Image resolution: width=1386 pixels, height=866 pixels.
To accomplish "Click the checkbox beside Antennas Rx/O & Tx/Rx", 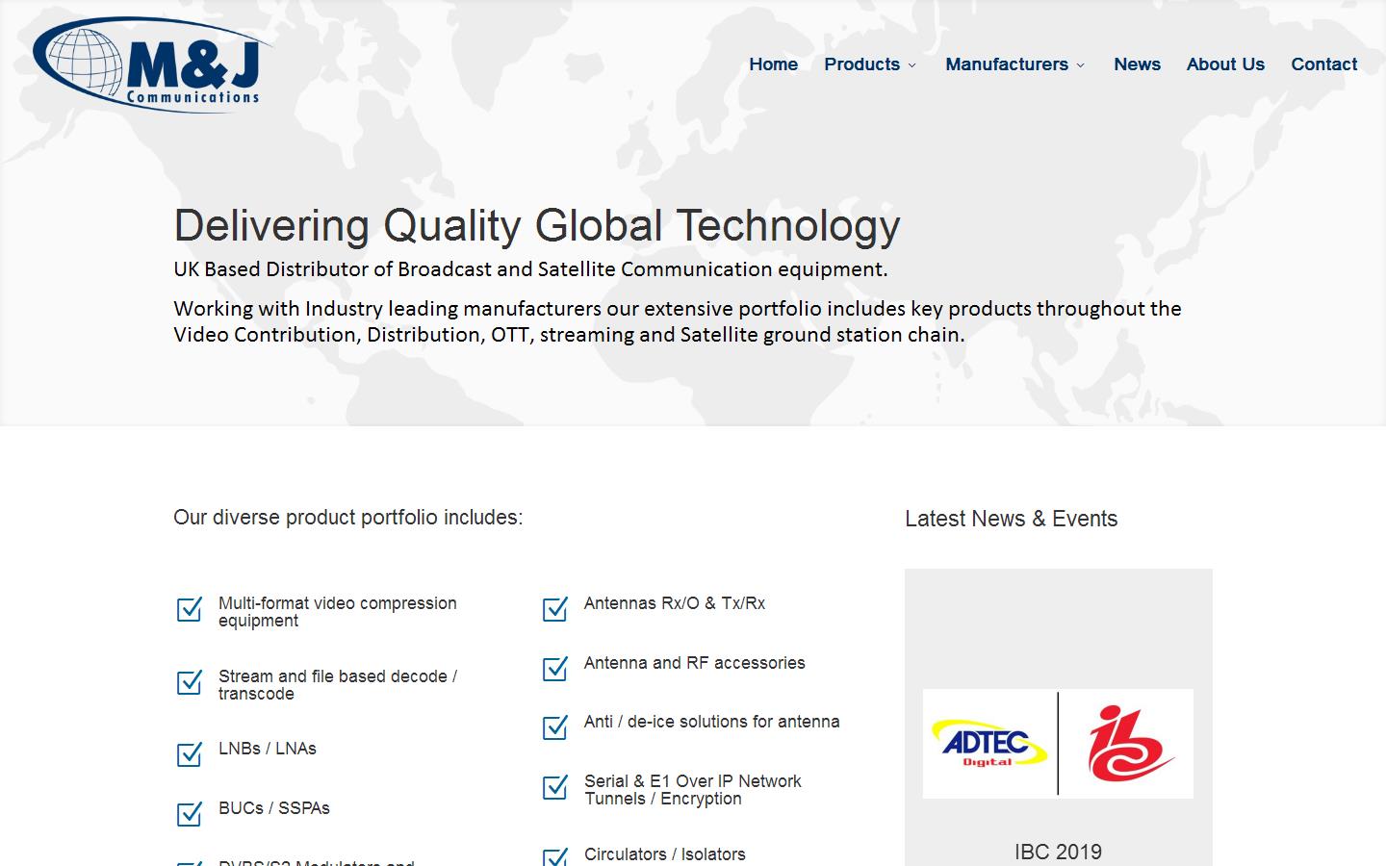I will 555,609.
